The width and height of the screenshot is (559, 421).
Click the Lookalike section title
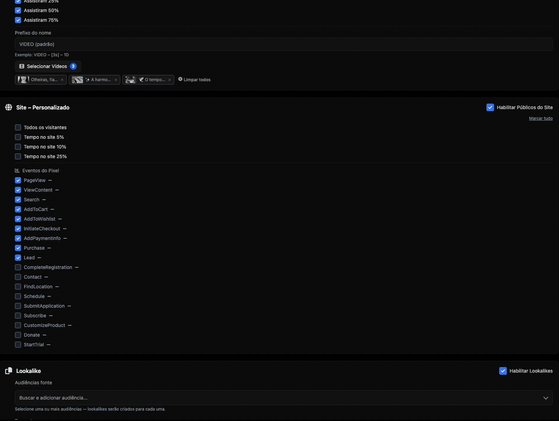29,371
